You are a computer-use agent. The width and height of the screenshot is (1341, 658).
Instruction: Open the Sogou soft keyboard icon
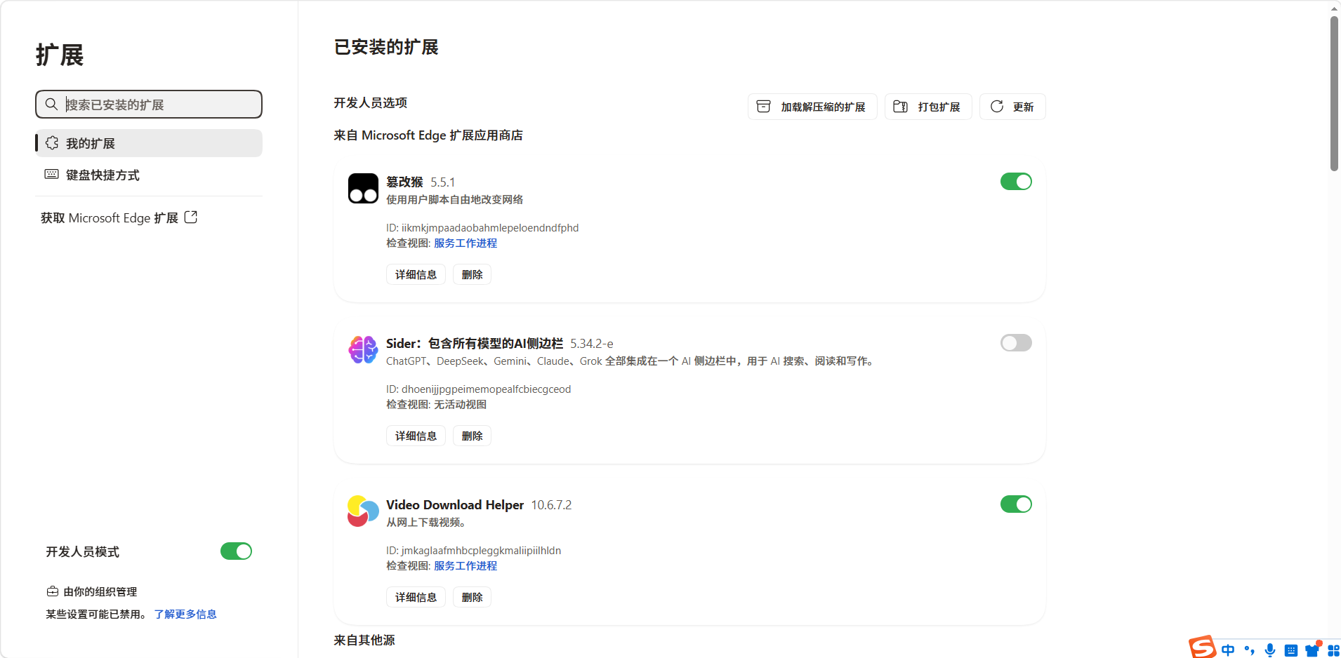[1291, 651]
